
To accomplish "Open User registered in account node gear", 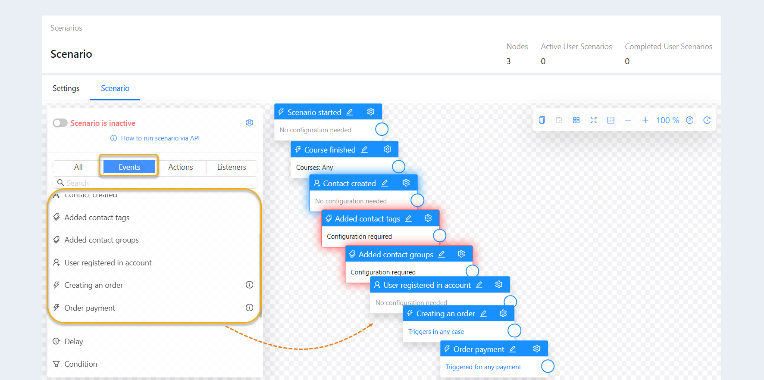I will (x=499, y=284).
